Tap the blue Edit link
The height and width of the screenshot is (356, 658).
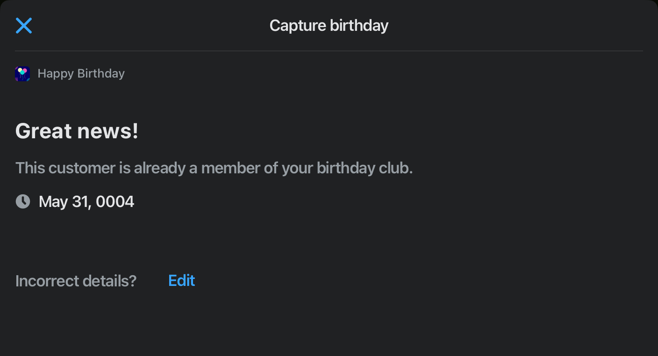[181, 280]
